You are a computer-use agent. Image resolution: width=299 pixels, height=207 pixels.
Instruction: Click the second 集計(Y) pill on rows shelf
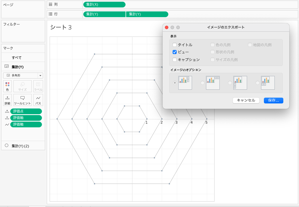pos(147,14)
